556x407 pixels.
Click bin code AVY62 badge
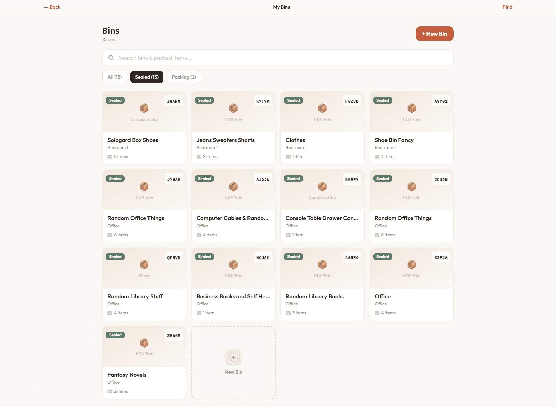click(441, 101)
